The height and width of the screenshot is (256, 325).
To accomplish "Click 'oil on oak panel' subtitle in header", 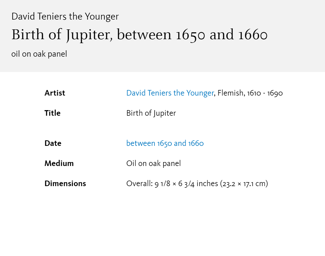I will (x=39, y=54).
